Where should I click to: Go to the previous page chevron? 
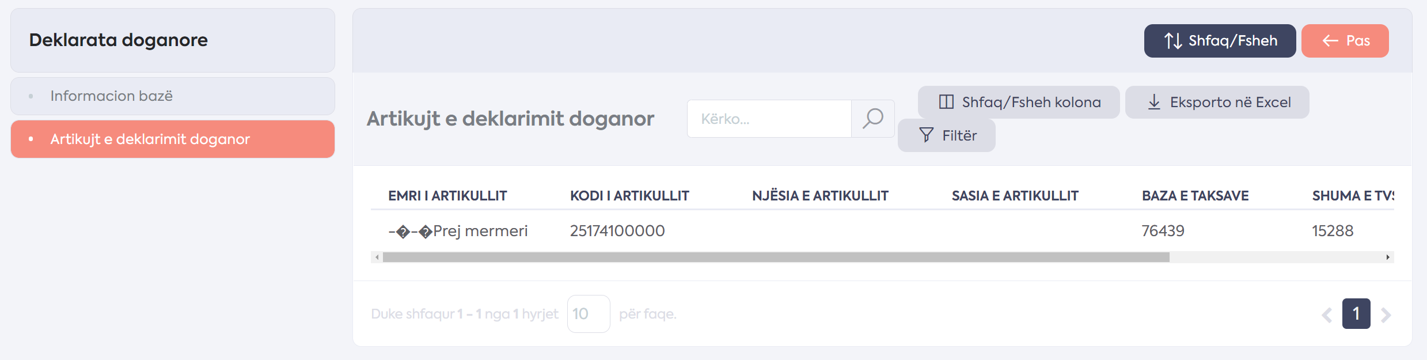click(x=1327, y=315)
